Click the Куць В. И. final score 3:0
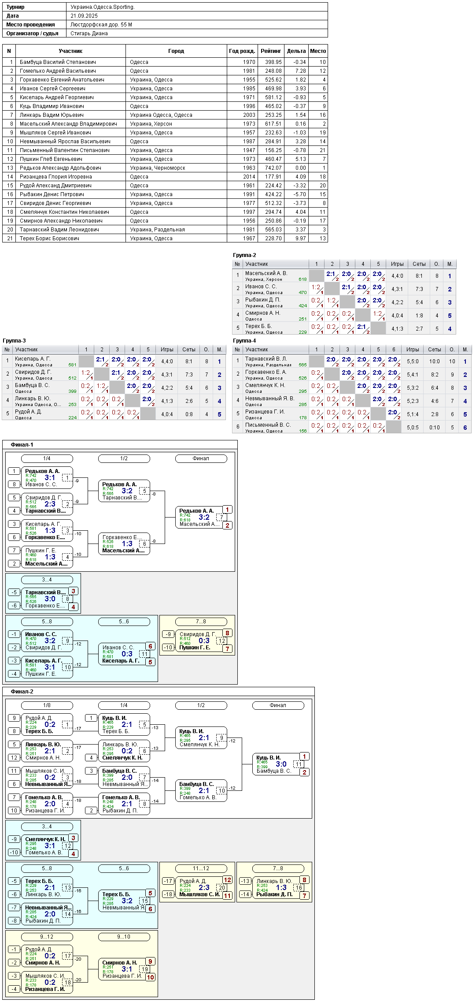 click(x=281, y=764)
